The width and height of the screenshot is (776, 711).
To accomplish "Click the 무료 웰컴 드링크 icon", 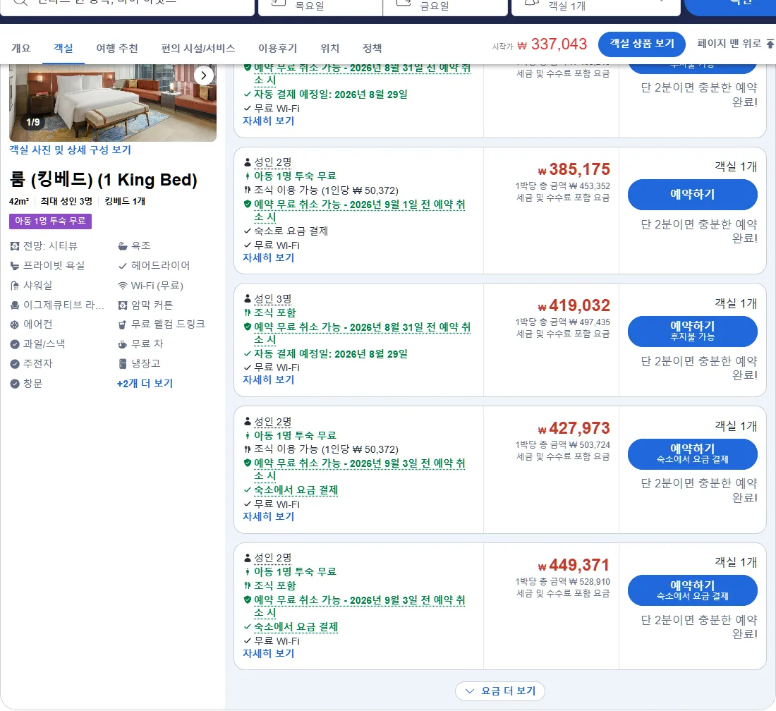I will click(x=123, y=324).
